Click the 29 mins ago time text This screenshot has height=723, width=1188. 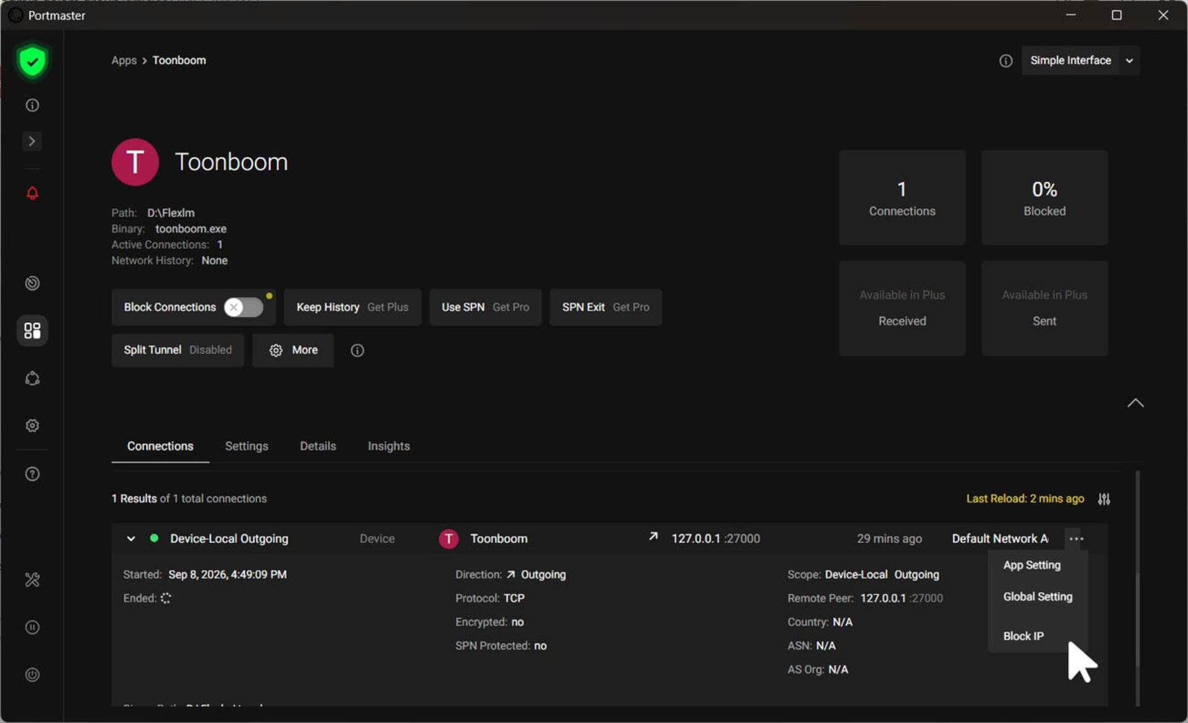[889, 539]
